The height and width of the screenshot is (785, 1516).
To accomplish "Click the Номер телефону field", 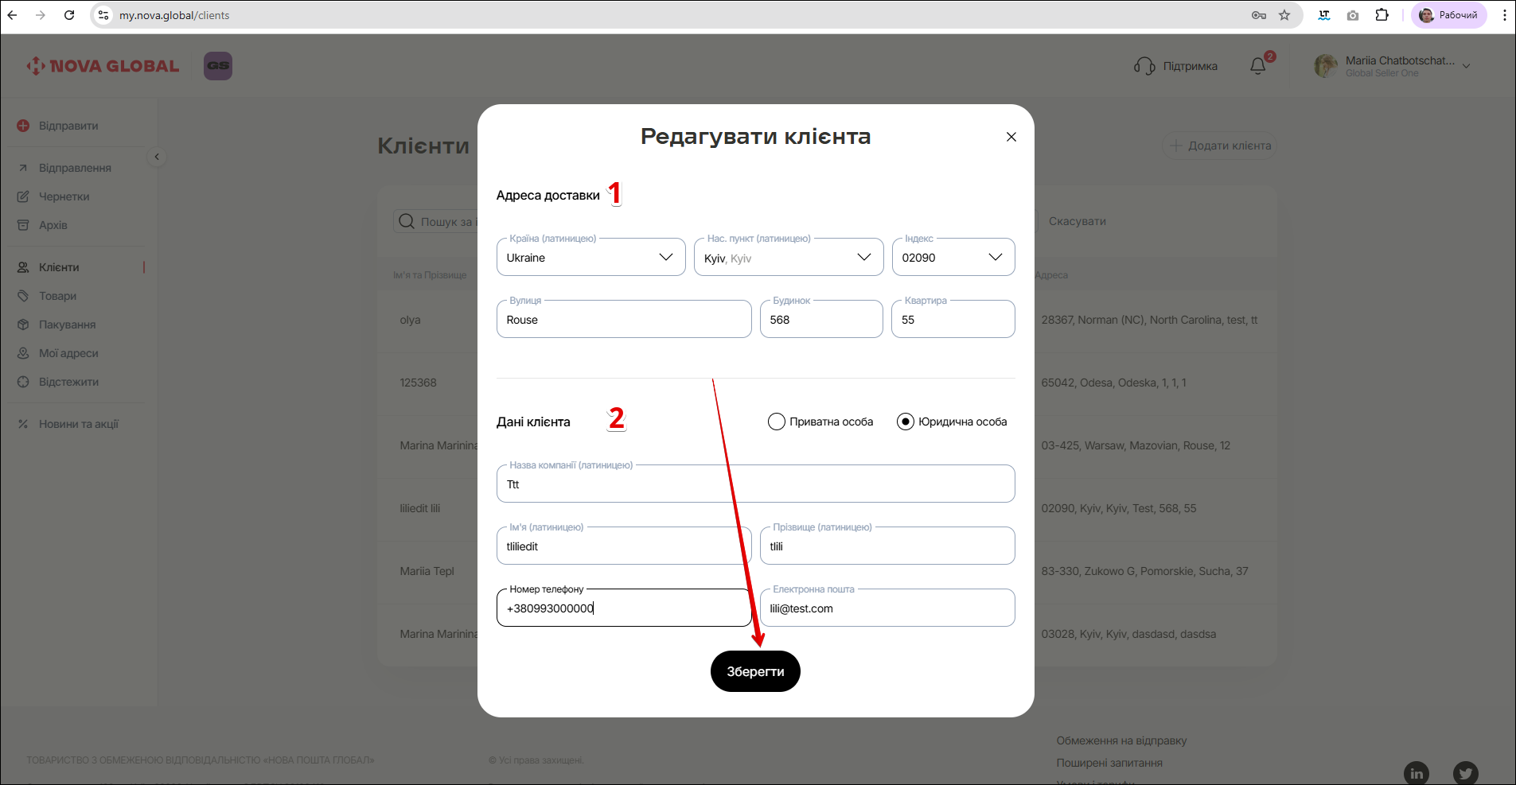I will pyautogui.click(x=624, y=608).
